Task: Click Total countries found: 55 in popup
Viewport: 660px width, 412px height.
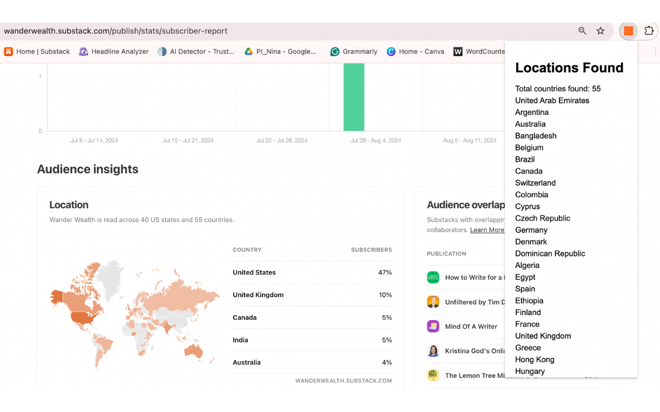Action: click(558, 89)
